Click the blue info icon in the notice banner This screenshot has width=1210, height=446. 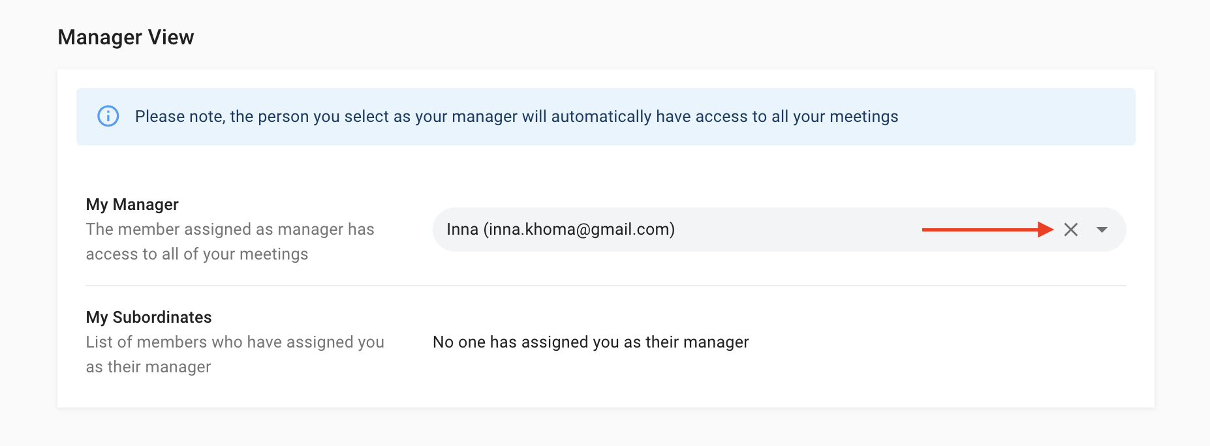tap(108, 116)
